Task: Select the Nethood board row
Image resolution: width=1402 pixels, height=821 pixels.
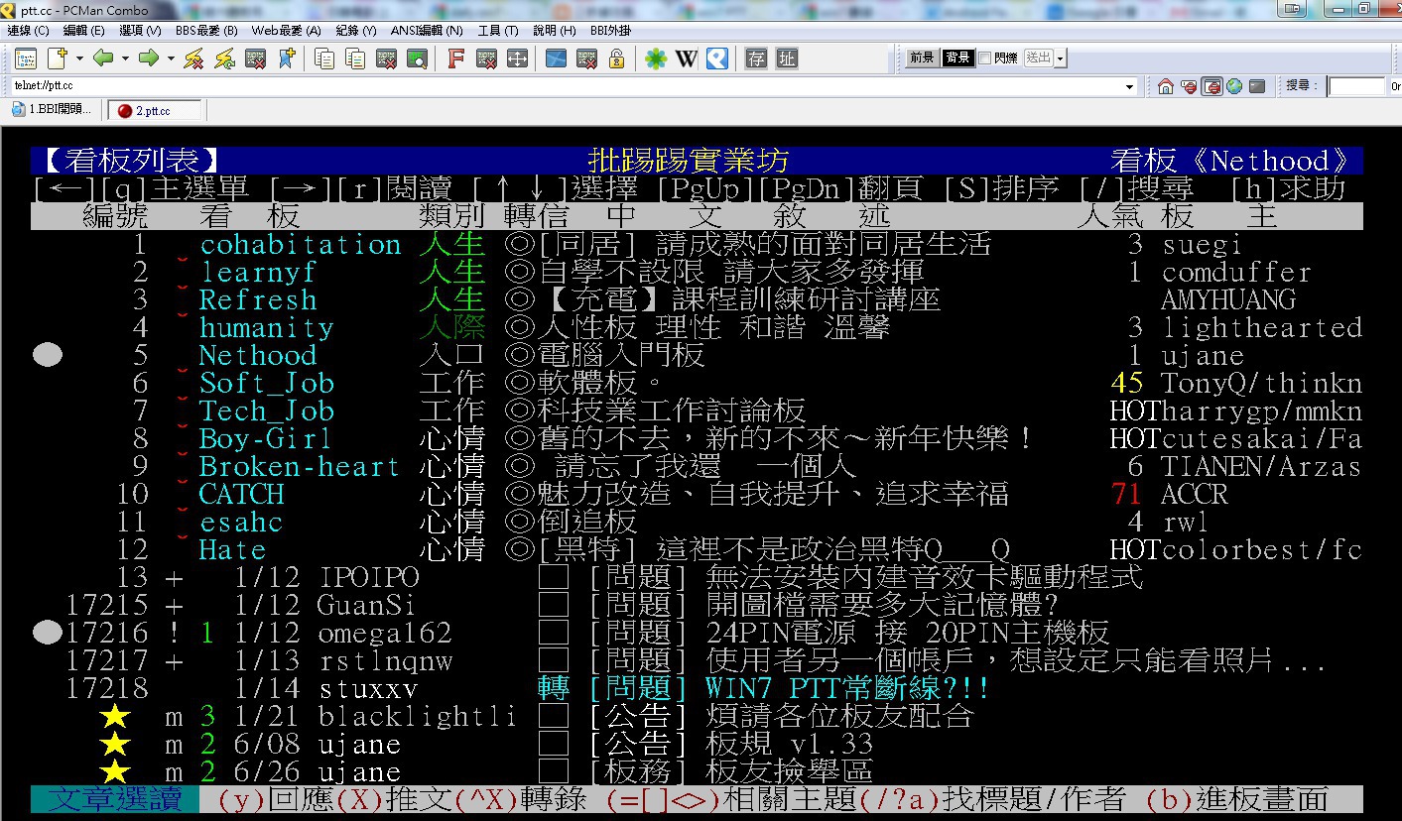Action: 697,355
